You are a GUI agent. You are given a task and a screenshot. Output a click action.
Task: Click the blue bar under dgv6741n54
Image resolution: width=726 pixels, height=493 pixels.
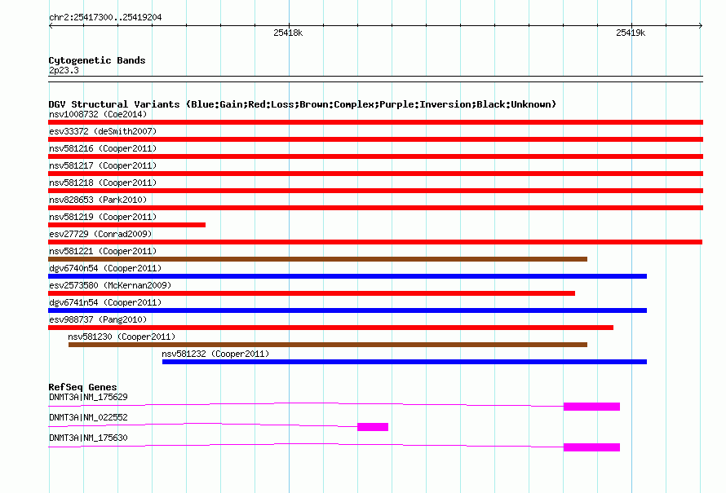pyautogui.click(x=348, y=310)
